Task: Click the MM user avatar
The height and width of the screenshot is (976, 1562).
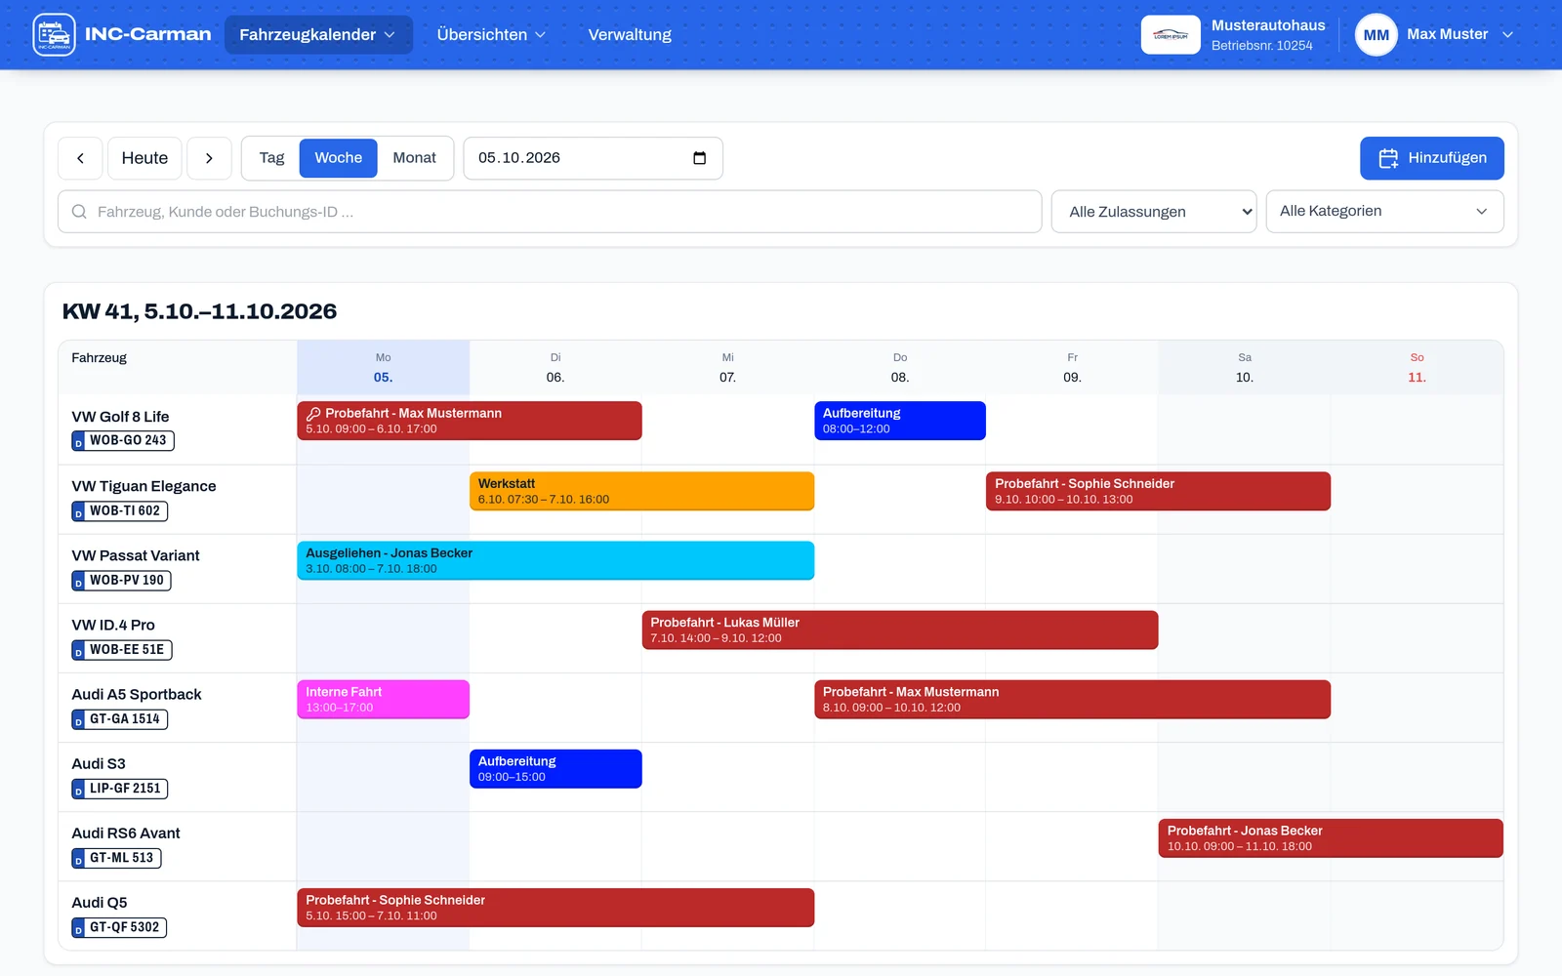Action: pos(1376,35)
